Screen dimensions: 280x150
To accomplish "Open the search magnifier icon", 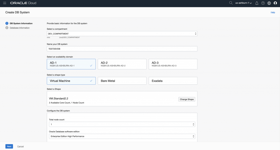I will click(x=231, y=3).
